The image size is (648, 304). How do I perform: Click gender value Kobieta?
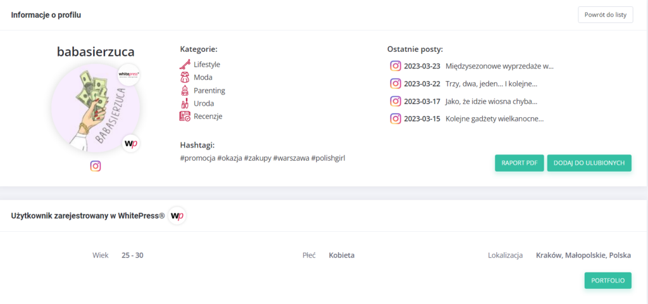coord(342,255)
